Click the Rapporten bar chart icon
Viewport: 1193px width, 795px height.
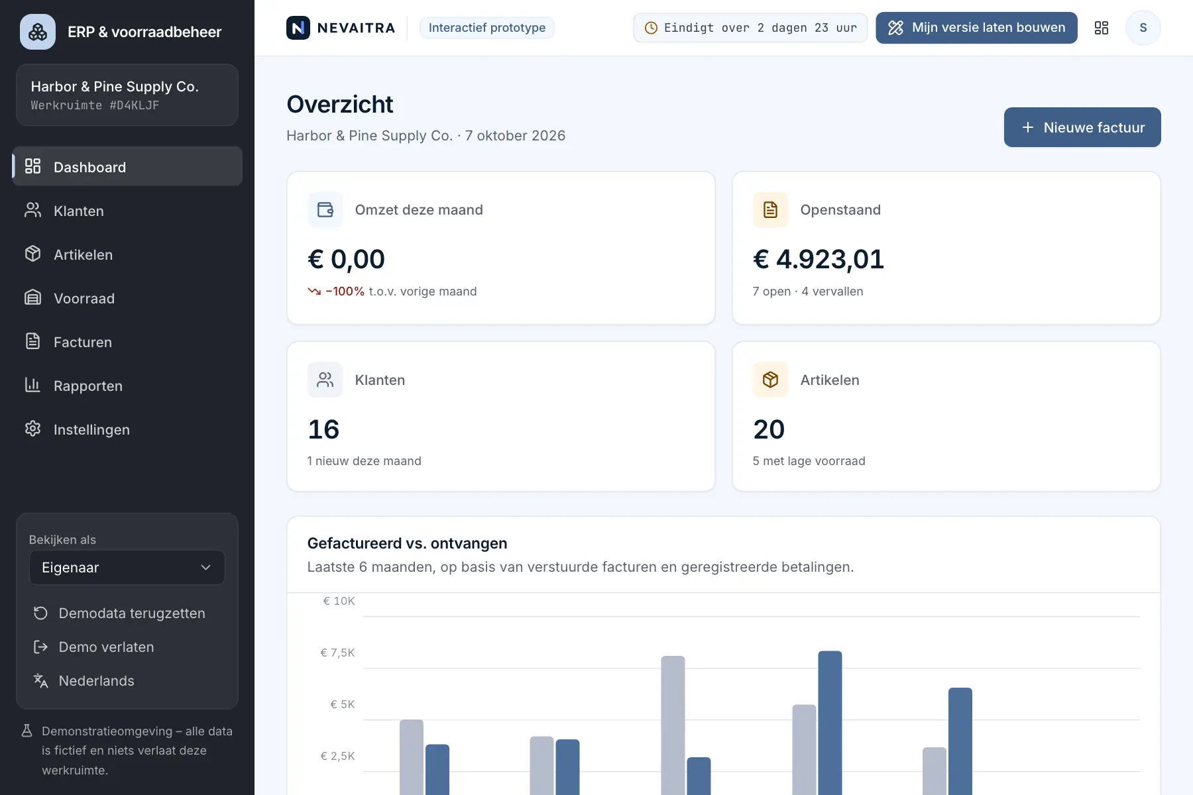coord(32,385)
